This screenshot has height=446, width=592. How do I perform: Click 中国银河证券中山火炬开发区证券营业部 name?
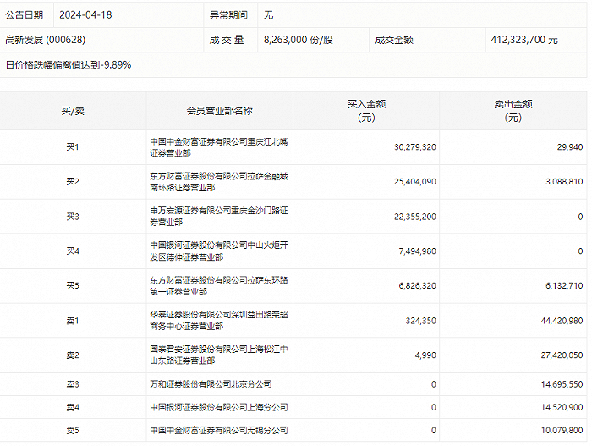pos(219,251)
